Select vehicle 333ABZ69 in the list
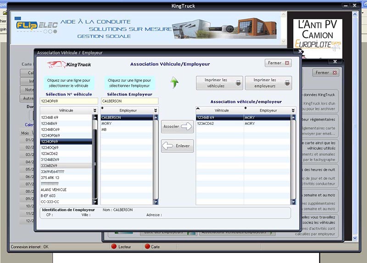367x263 pixels. tap(65, 166)
